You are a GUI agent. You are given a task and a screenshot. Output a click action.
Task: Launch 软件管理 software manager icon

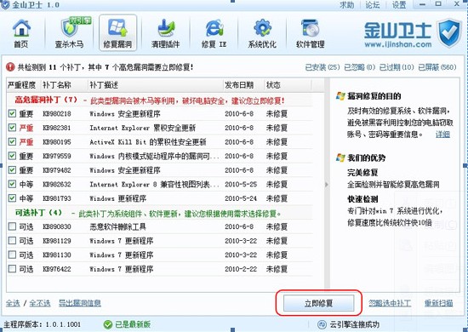pyautogui.click(x=310, y=33)
